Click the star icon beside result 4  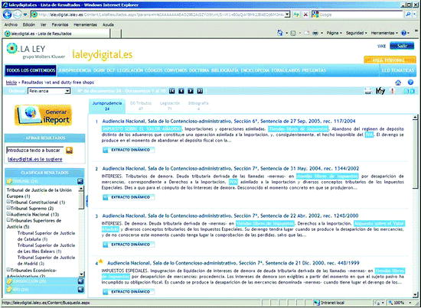[x=101, y=261]
